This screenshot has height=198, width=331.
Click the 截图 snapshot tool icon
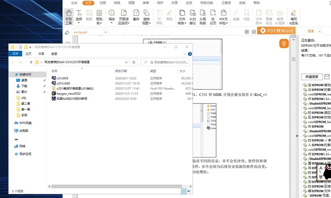(x=89, y=15)
